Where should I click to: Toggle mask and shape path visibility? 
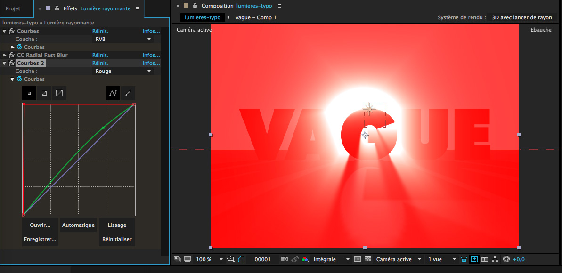pos(241,259)
